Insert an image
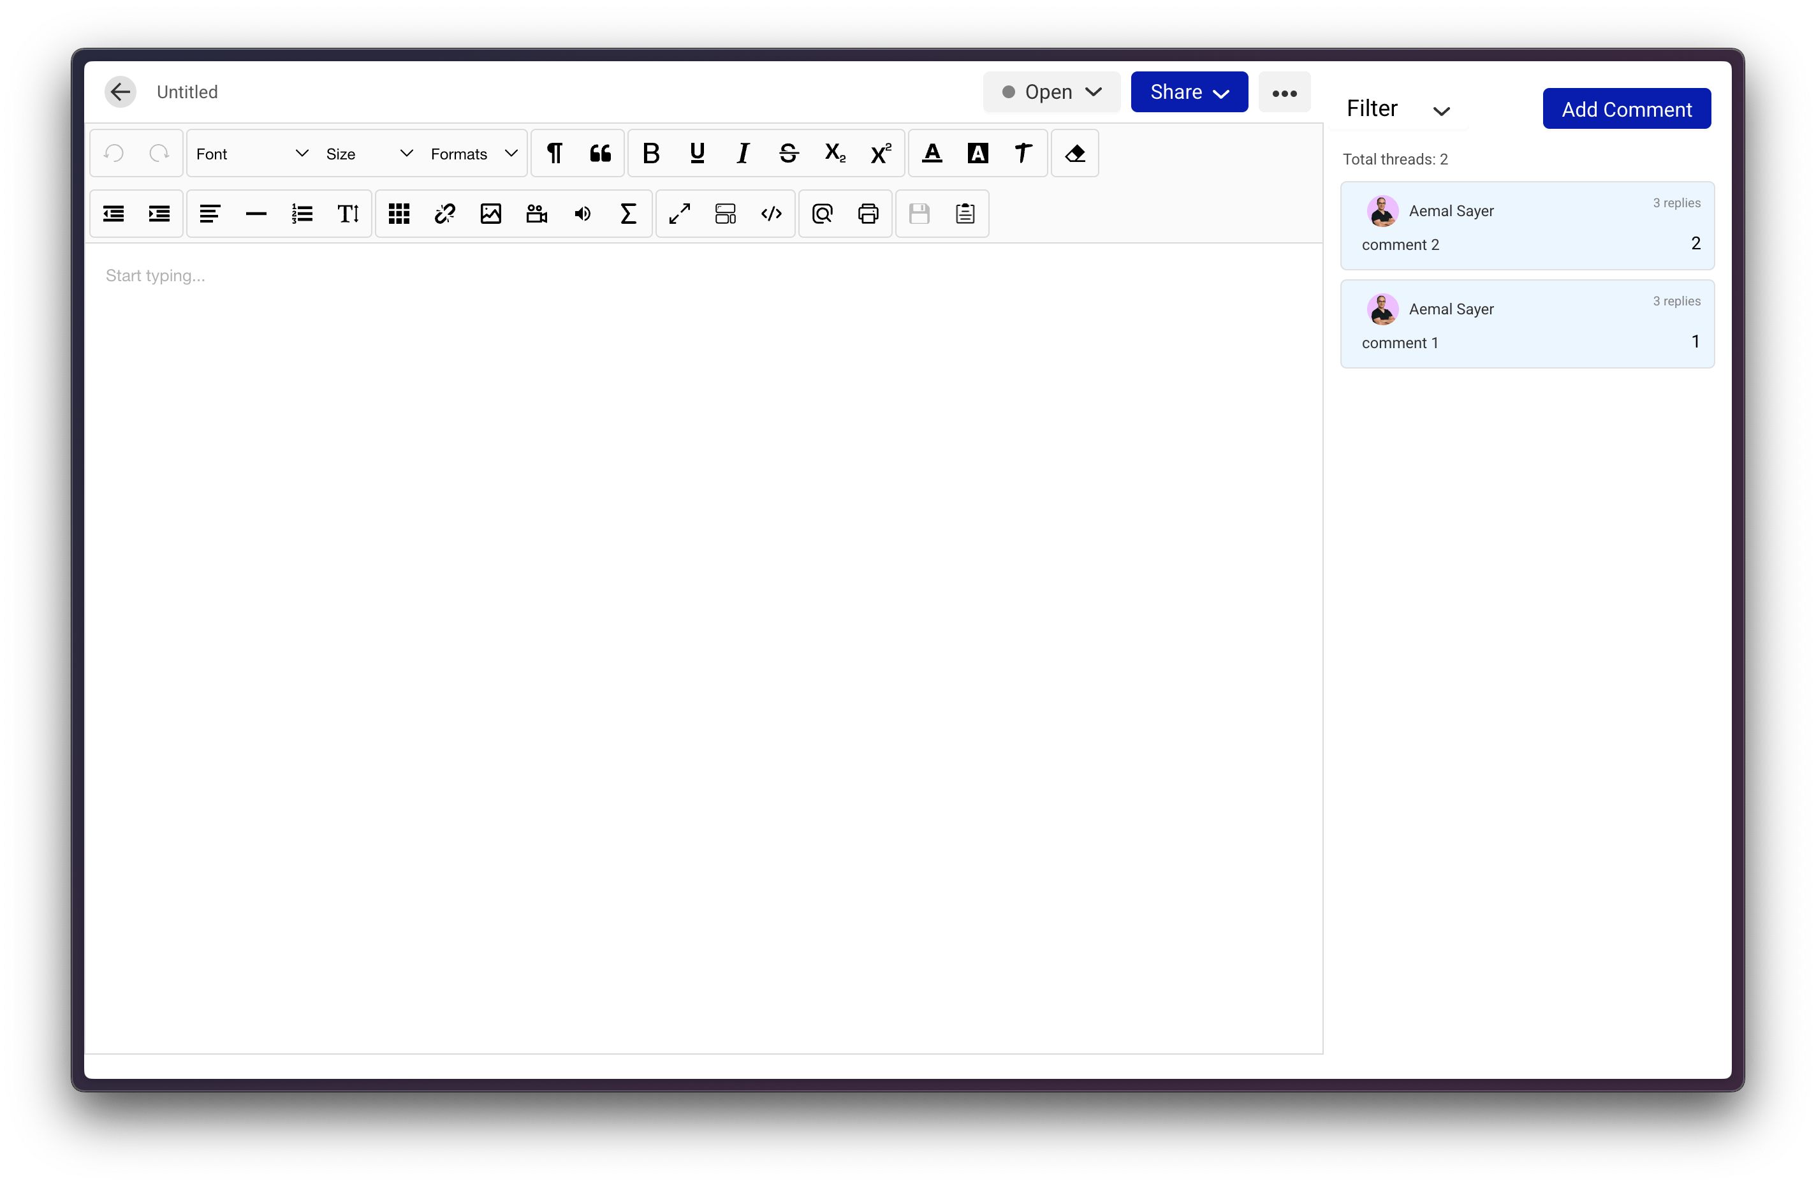This screenshot has width=1816, height=1186. (490, 214)
